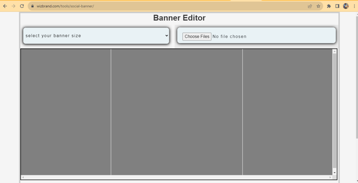Open the 'select your banner size' dropdown
This screenshot has height=183, width=358.
(96, 36)
